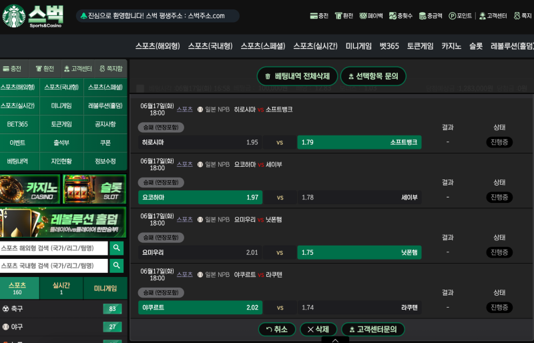
Task: Select 야구 category with 27 count
Action: (63, 327)
